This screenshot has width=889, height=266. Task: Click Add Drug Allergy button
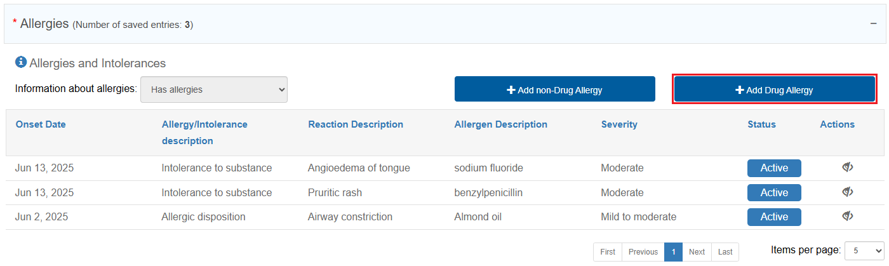click(774, 90)
